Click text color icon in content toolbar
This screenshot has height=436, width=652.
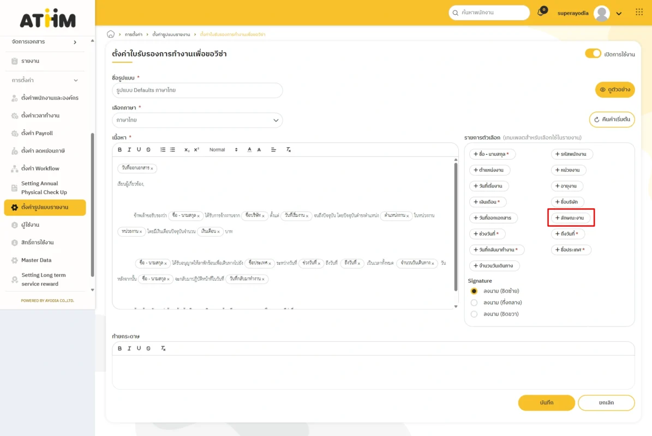(249, 150)
